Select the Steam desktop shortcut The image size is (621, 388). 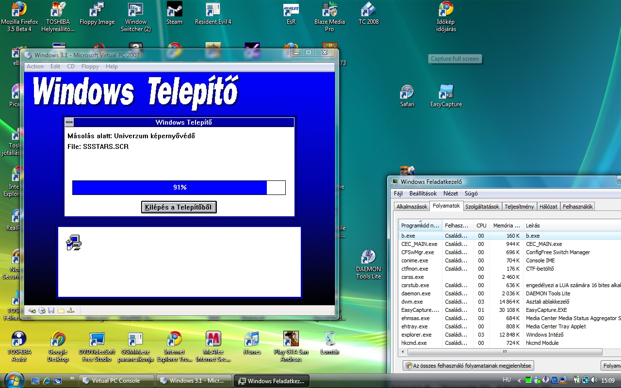(x=175, y=14)
